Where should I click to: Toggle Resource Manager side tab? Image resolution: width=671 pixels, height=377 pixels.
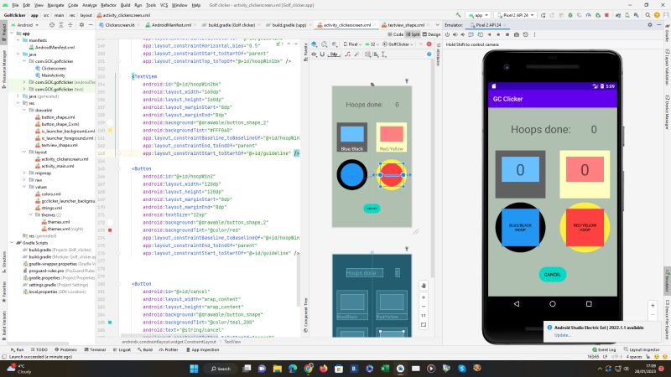coord(4,69)
